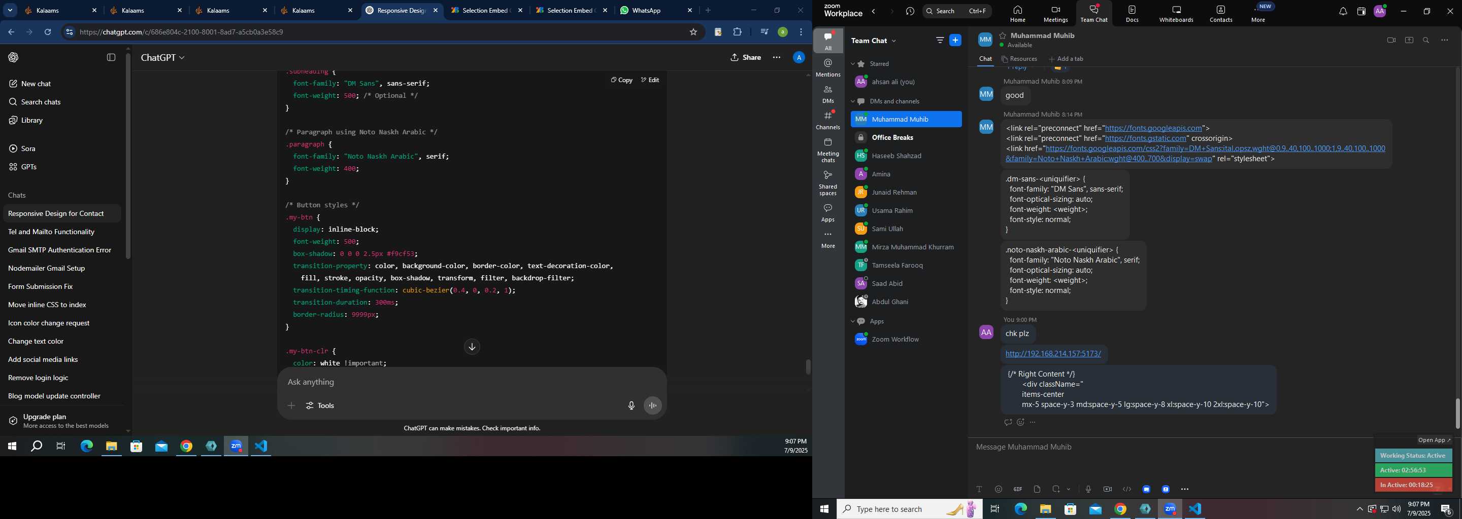Insert a code snippet in Zoom chat
The image size is (1462, 519).
click(x=1126, y=489)
